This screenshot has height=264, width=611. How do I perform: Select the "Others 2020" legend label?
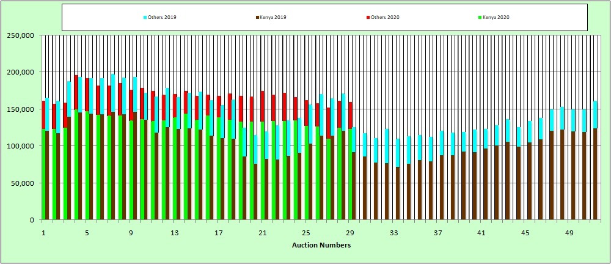386,17
